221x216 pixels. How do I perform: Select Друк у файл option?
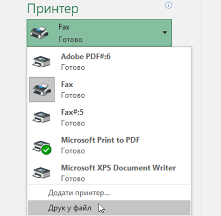[x=109, y=208]
